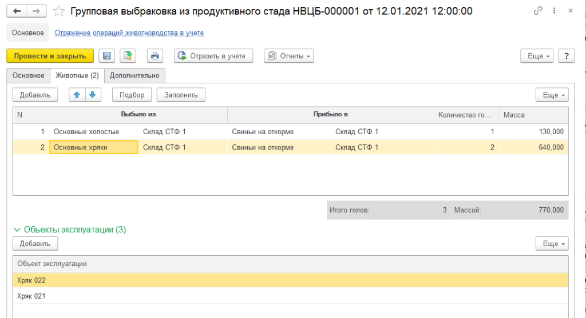Image resolution: width=586 pixels, height=318 pixels.
Task: Click the forward navigation arrow
Action: [36, 11]
